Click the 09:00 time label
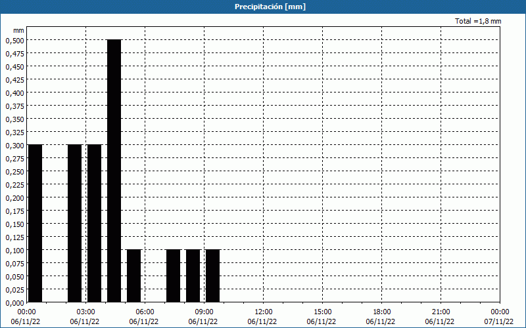Image resolution: width=526 pixels, height=328 pixels. pos(204,312)
